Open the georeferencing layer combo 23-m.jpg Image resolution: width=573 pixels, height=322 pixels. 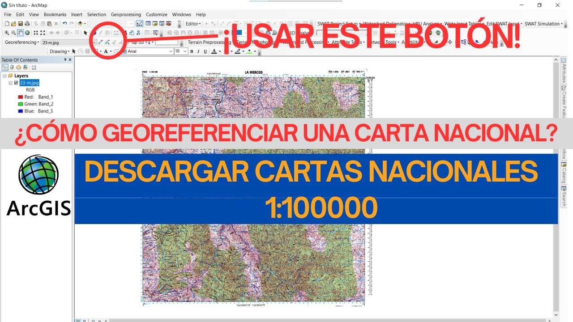[68, 42]
